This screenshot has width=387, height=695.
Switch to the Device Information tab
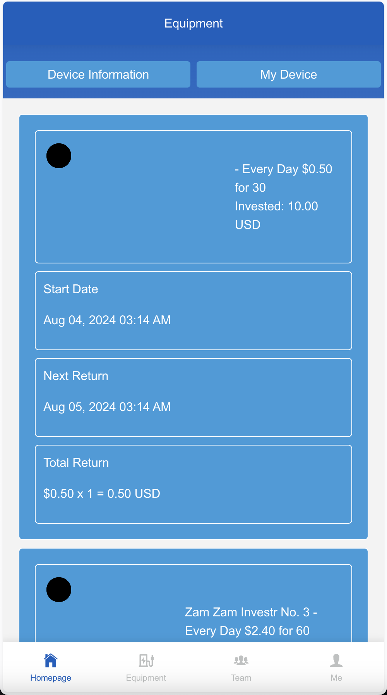98,74
